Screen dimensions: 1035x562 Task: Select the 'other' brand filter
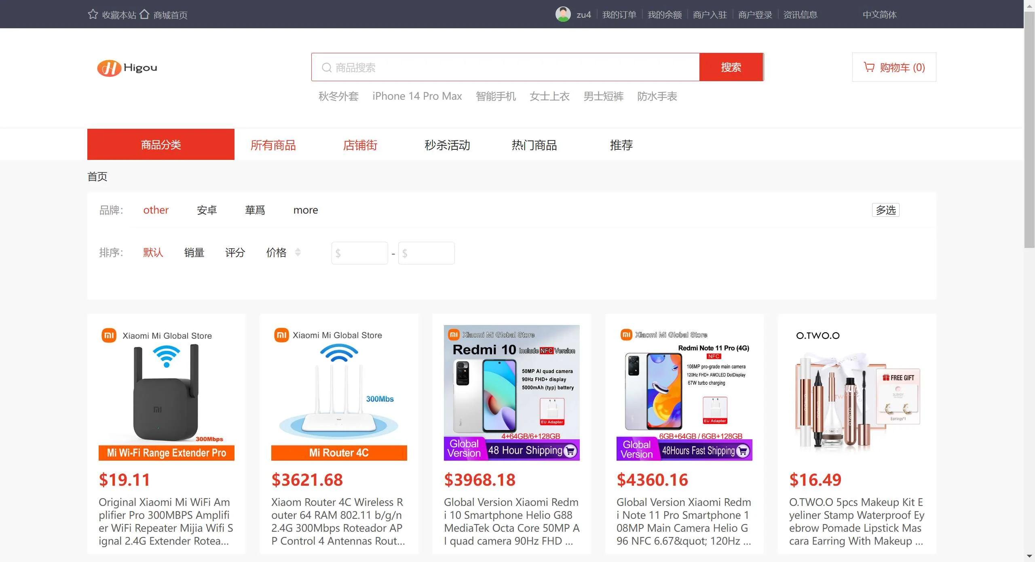pyautogui.click(x=156, y=210)
